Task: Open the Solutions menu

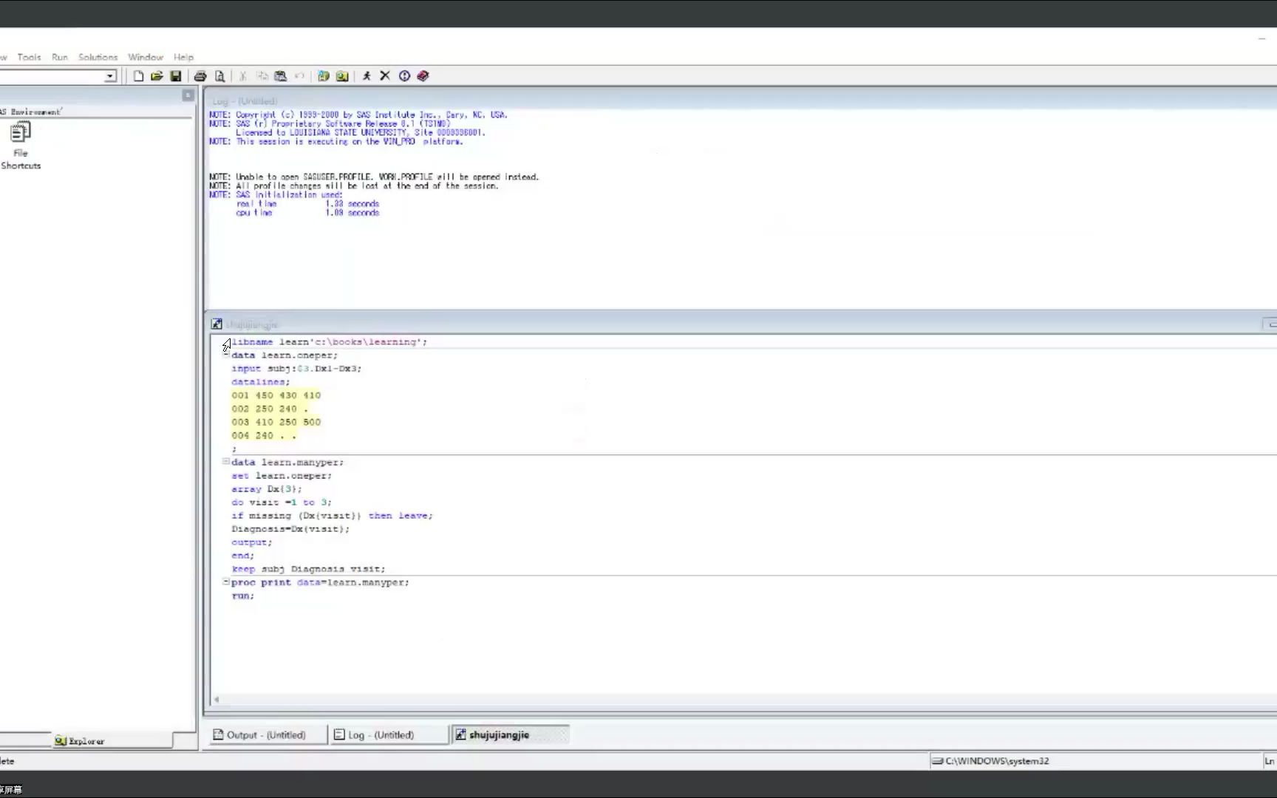Action: (98, 57)
